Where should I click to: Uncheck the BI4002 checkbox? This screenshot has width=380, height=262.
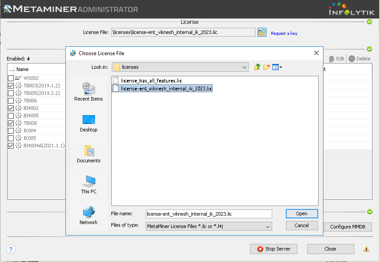coord(11,108)
